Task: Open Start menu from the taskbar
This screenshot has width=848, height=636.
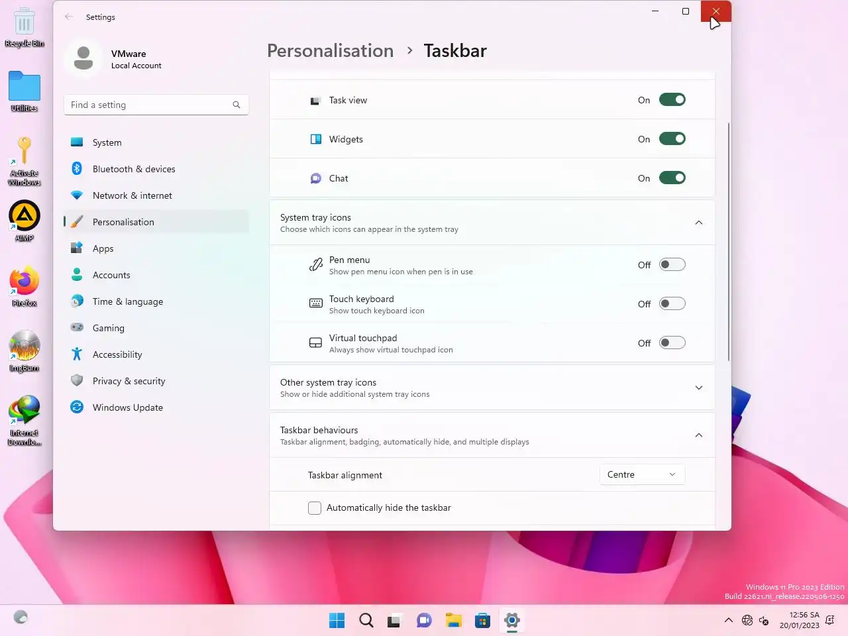Action: pyautogui.click(x=337, y=620)
